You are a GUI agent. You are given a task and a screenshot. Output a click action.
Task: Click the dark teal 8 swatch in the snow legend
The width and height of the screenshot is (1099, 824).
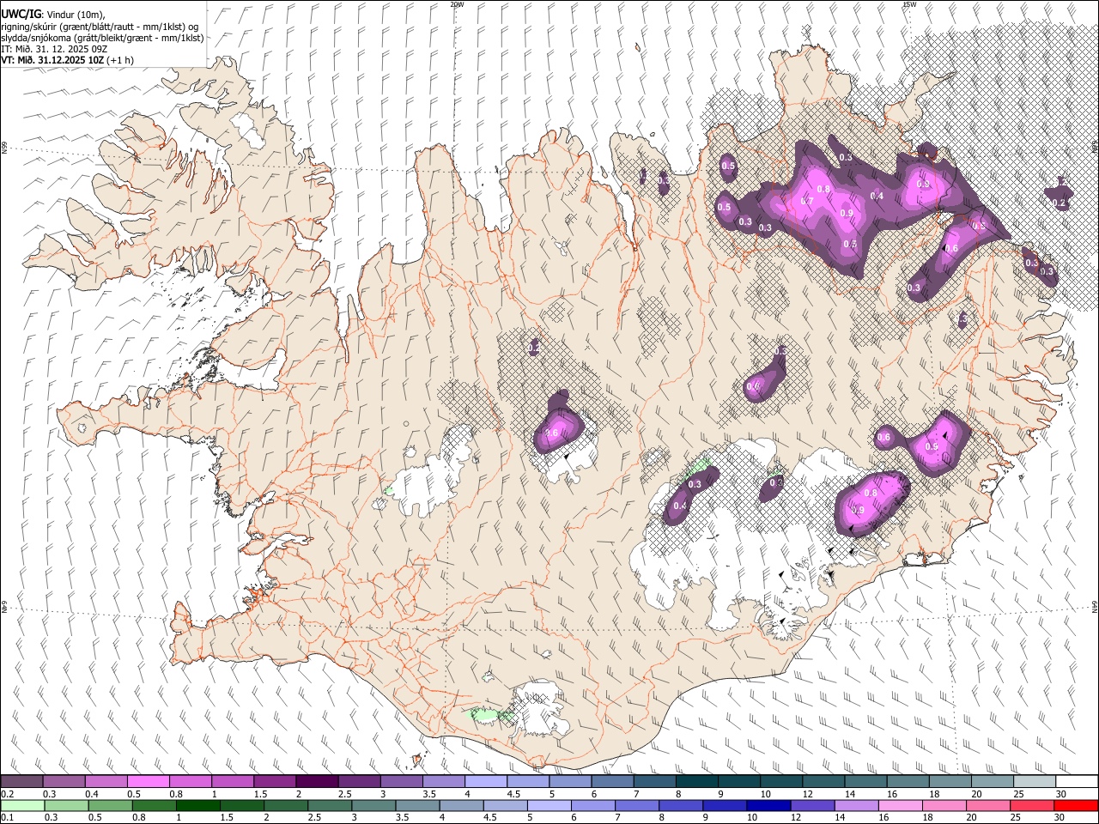pos(696,782)
